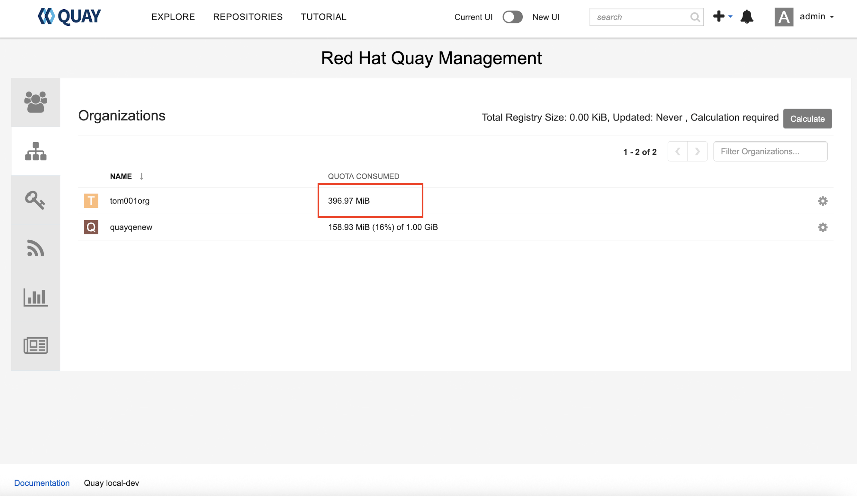Viewport: 857px width, 496px height.
Task: Open options gear for tom001org
Action: (822, 201)
